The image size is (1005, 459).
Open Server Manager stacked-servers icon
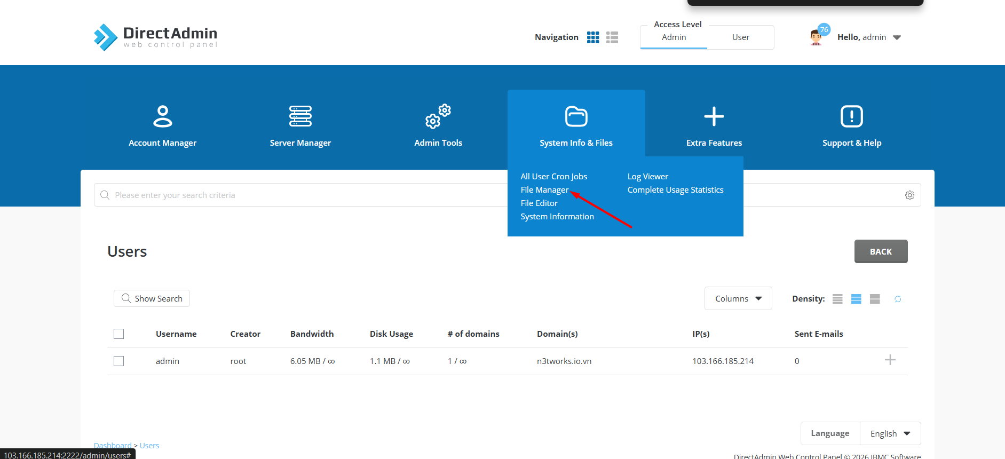[x=300, y=116]
